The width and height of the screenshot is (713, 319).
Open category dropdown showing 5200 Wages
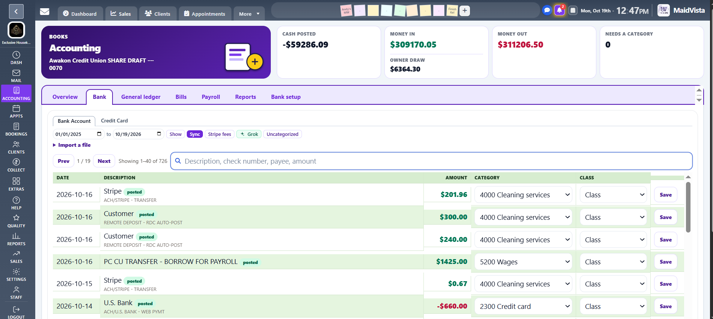click(524, 262)
